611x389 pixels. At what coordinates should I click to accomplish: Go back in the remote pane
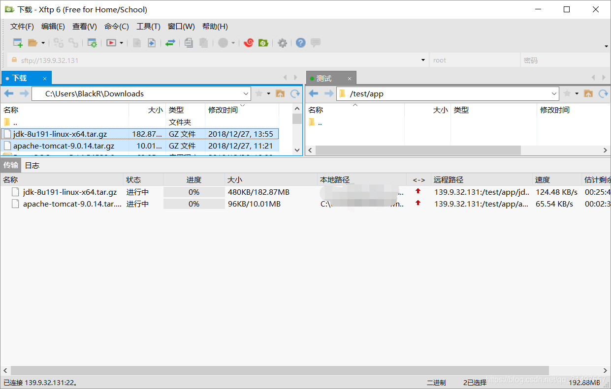click(x=314, y=93)
